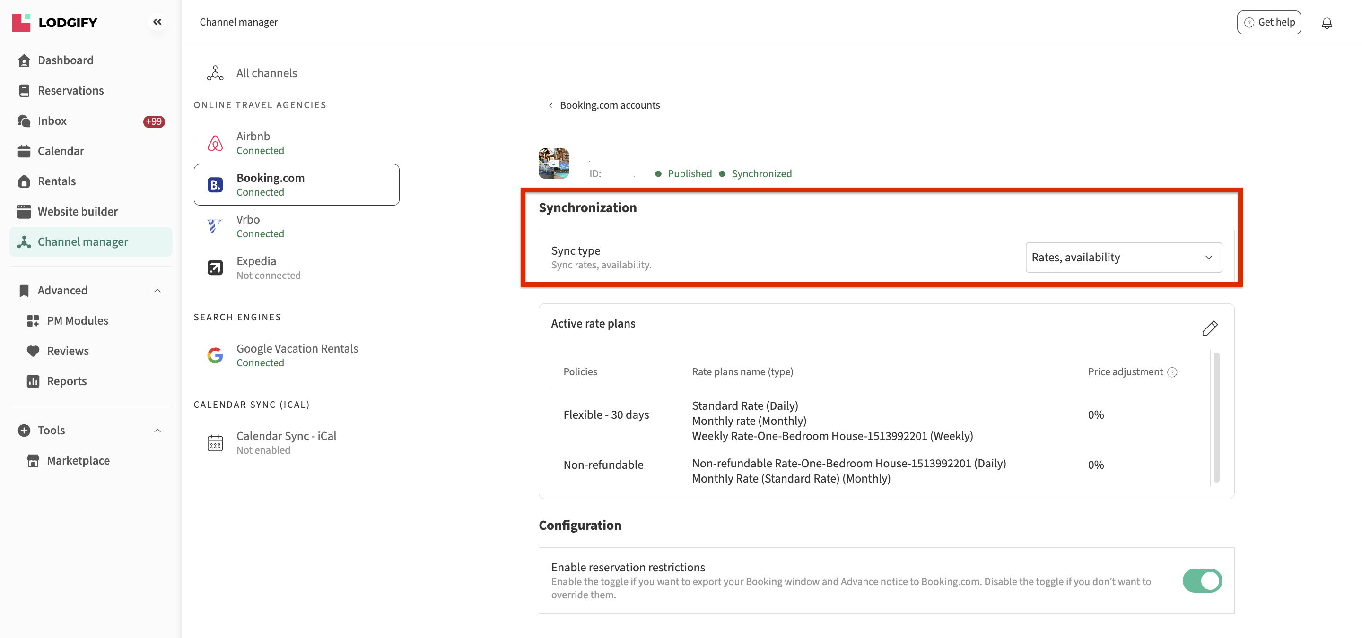The image size is (1362, 638).
Task: Toggle Enable reservation restrictions switch
Action: point(1202,580)
